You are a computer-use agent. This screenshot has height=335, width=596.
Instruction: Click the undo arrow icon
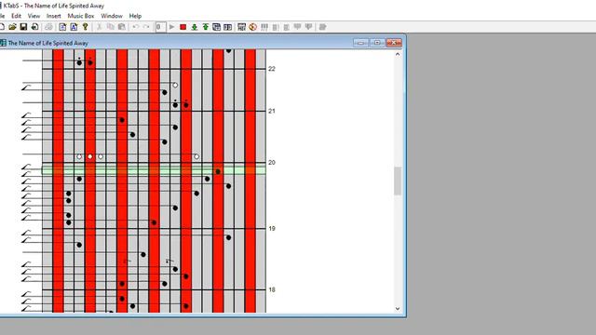[x=136, y=27]
